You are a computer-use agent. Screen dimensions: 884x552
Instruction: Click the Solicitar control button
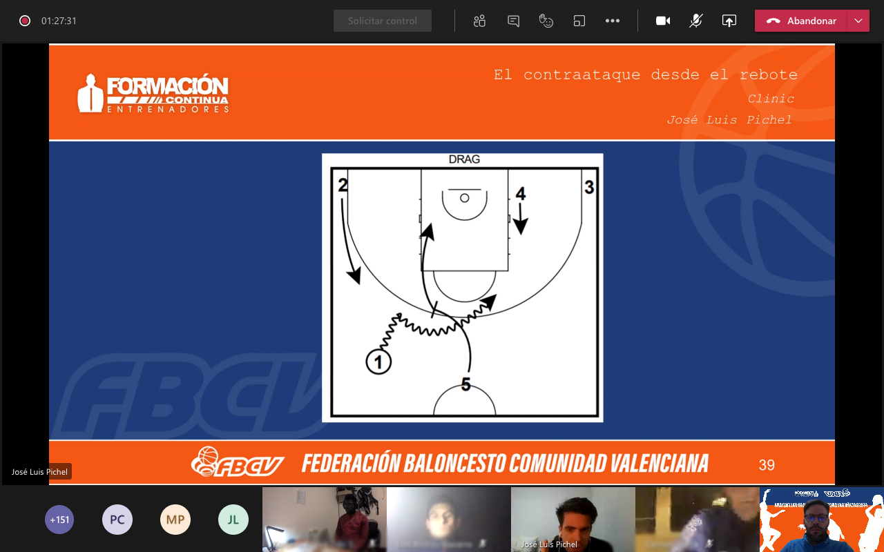click(383, 21)
